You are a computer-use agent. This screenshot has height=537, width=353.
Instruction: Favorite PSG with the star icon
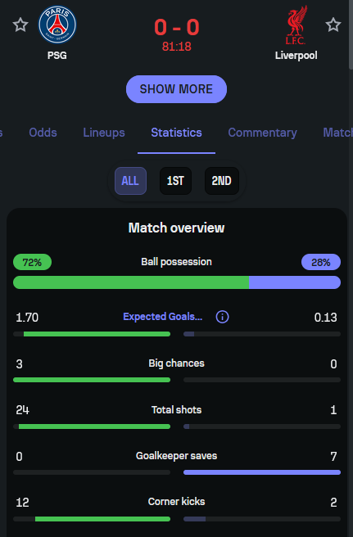point(20,25)
